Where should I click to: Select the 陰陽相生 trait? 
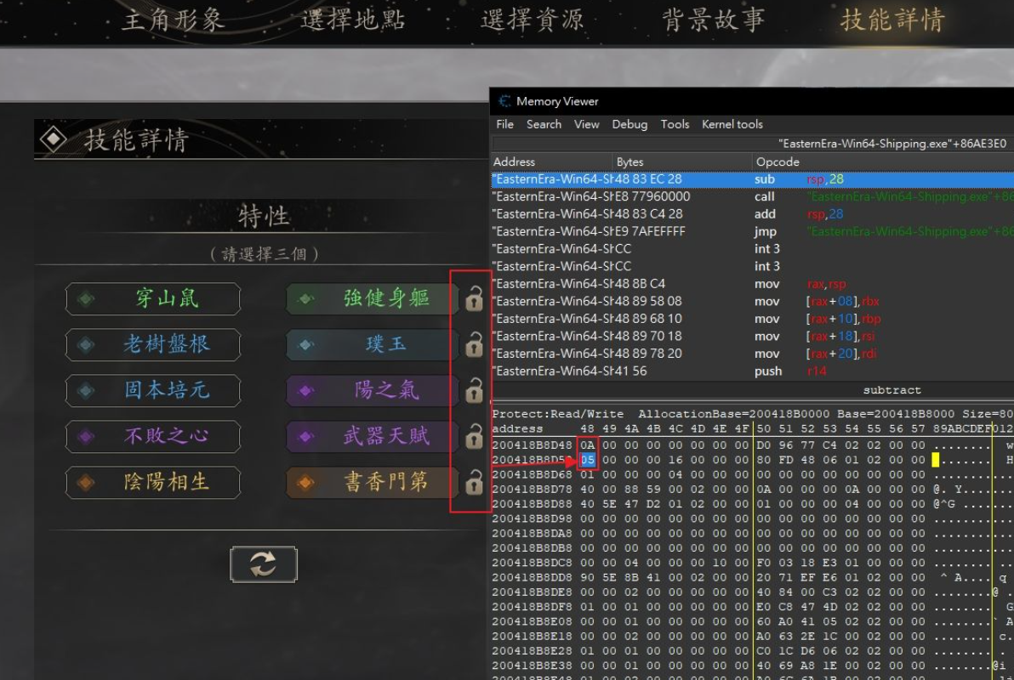[x=153, y=482]
